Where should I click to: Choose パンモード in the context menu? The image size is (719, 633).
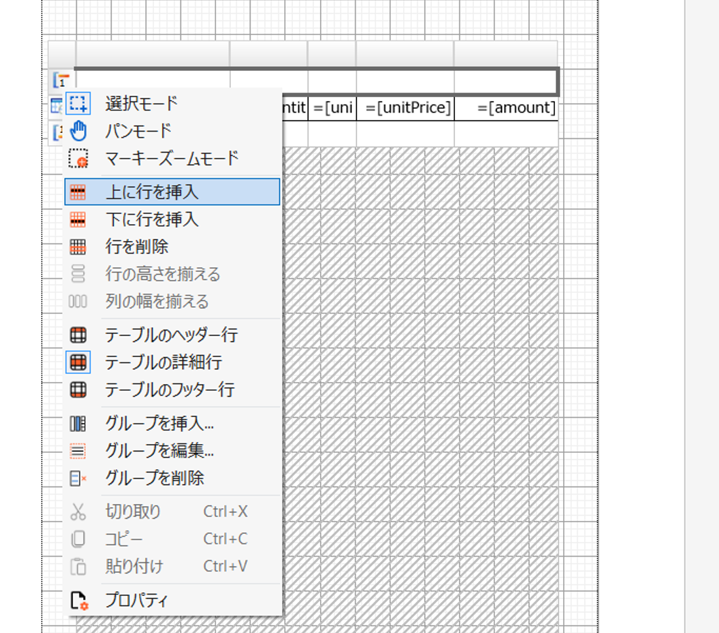click(172, 131)
